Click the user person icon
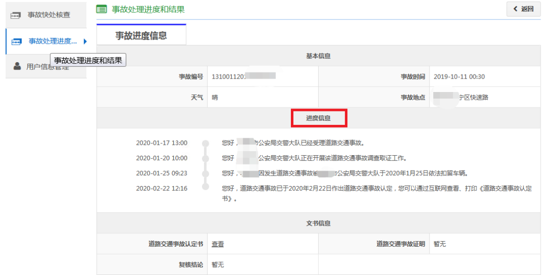 pos(17,66)
